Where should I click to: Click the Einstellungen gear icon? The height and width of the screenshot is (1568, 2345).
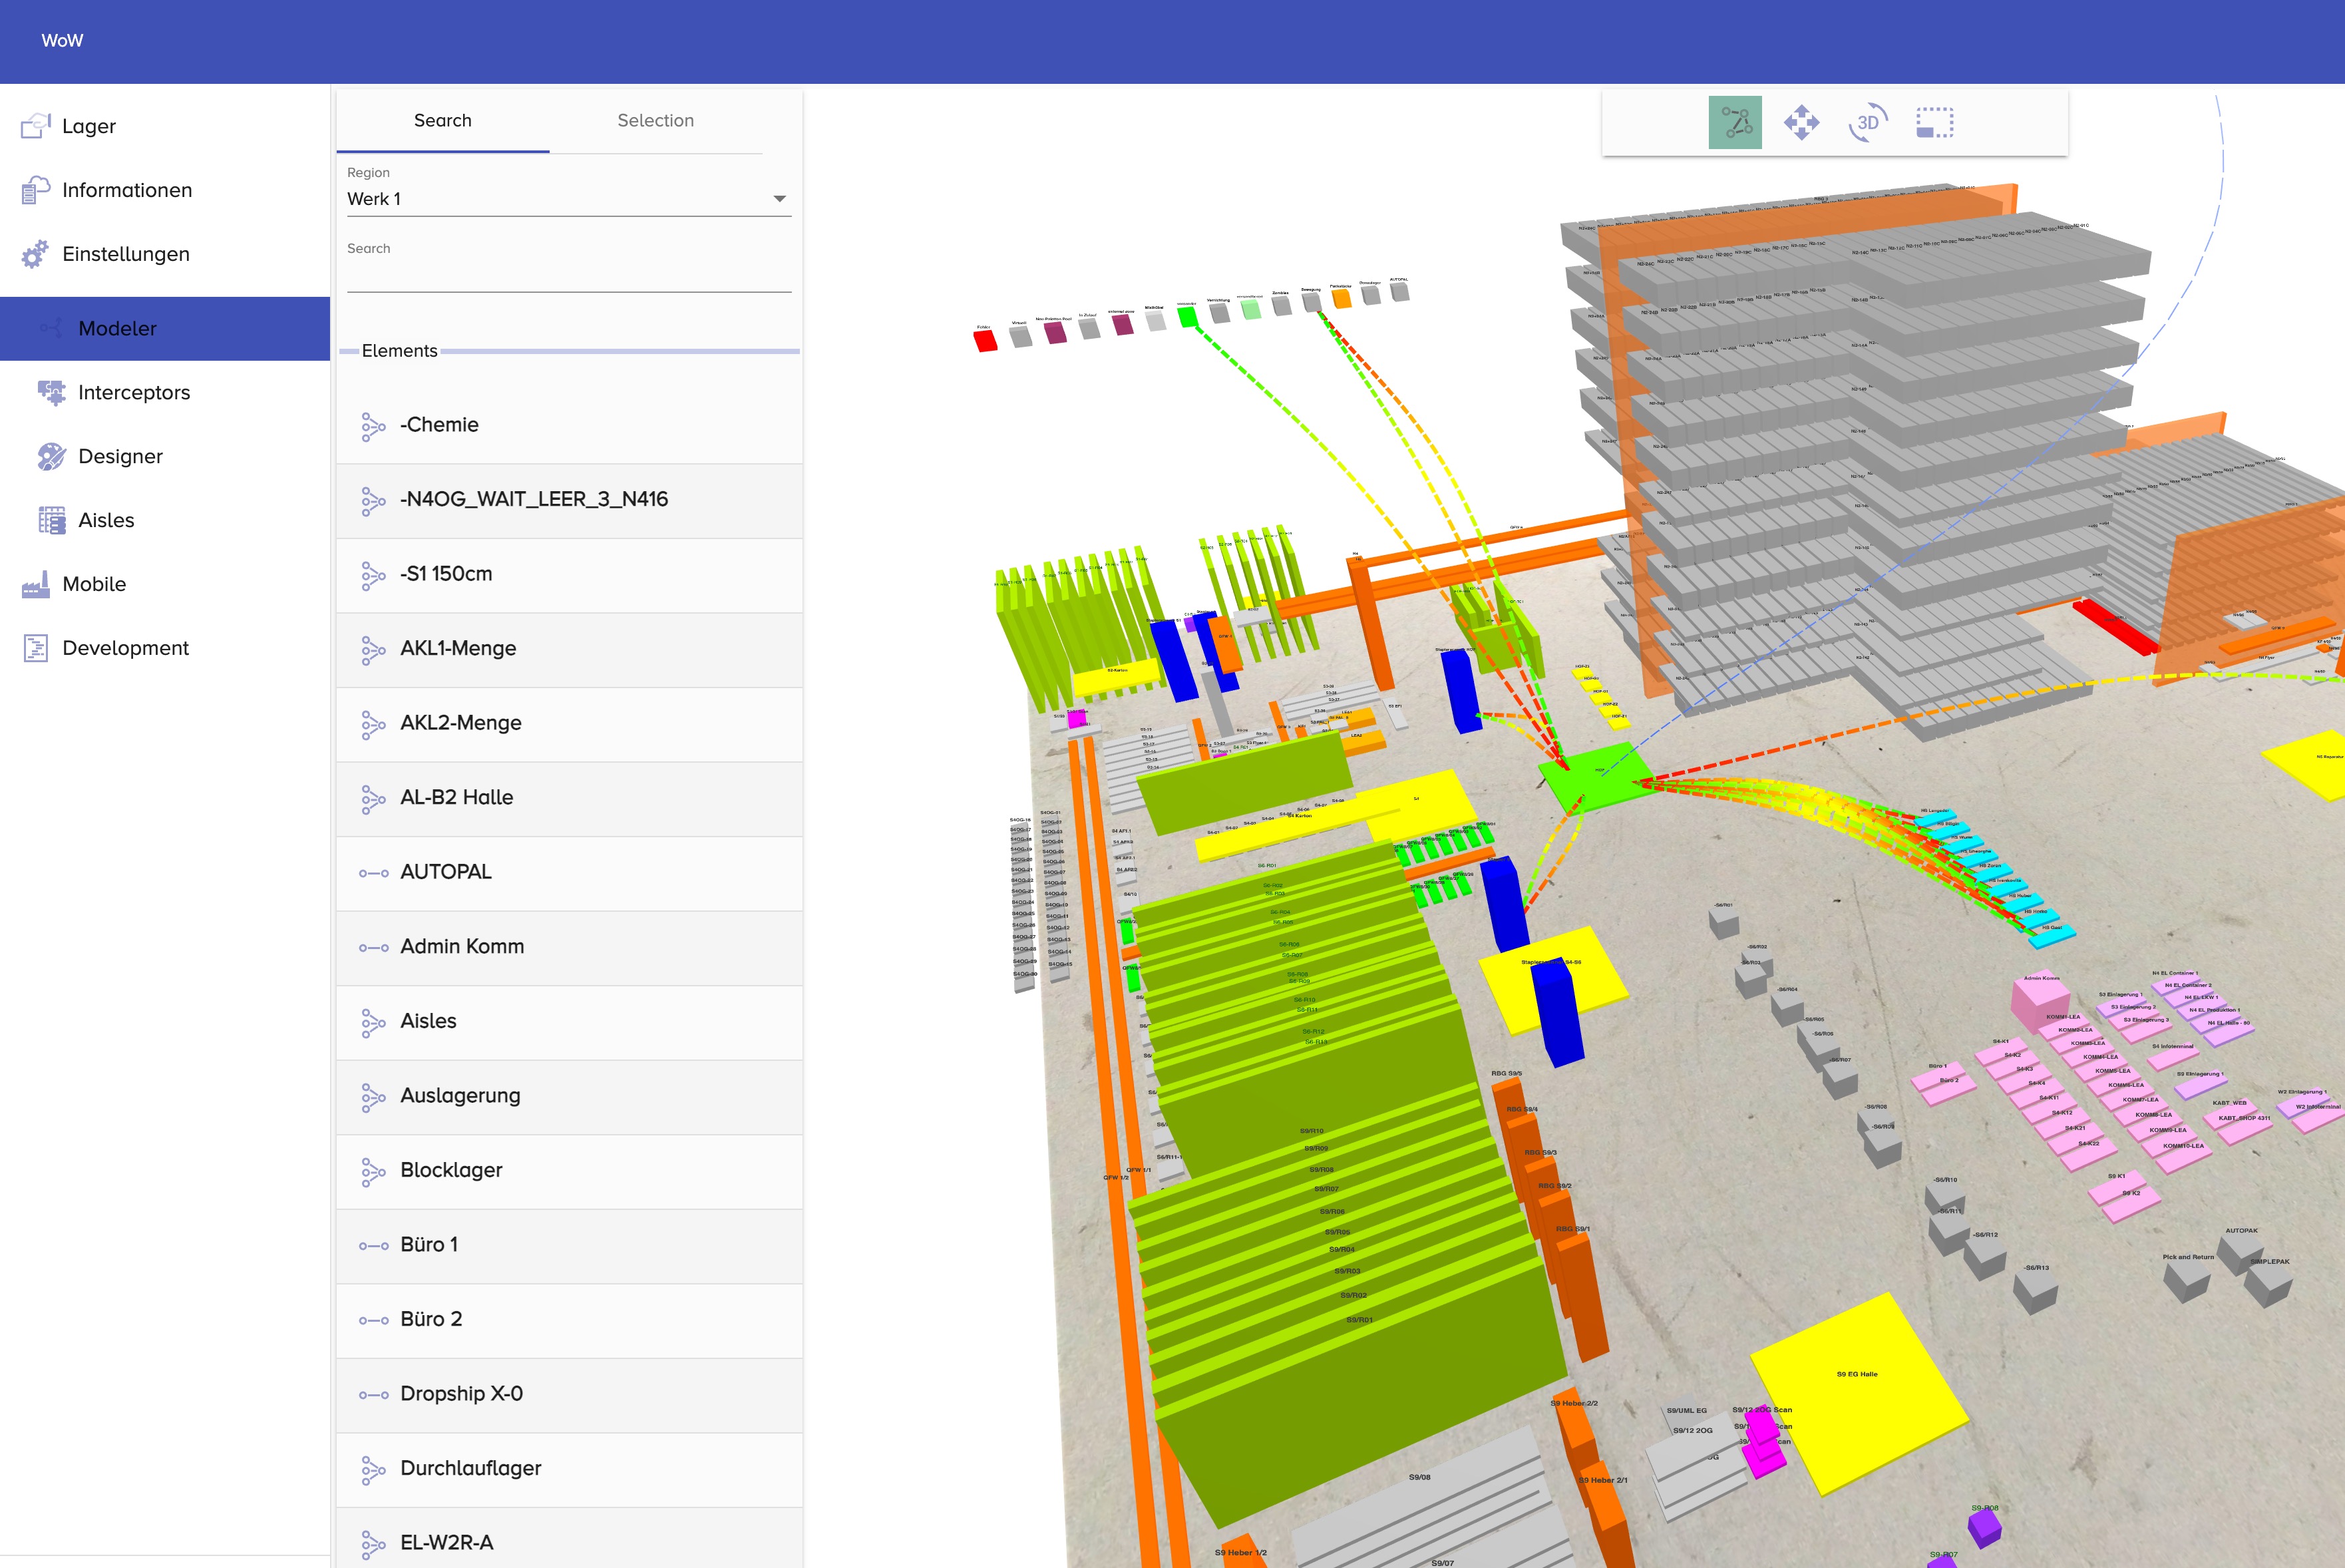click(35, 254)
